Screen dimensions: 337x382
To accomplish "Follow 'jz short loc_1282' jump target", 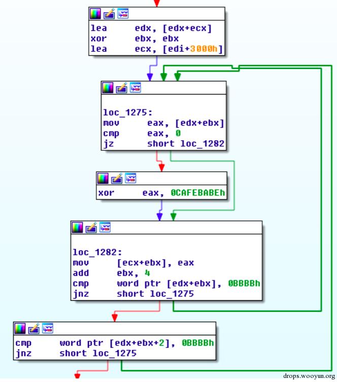I will tap(186, 144).
